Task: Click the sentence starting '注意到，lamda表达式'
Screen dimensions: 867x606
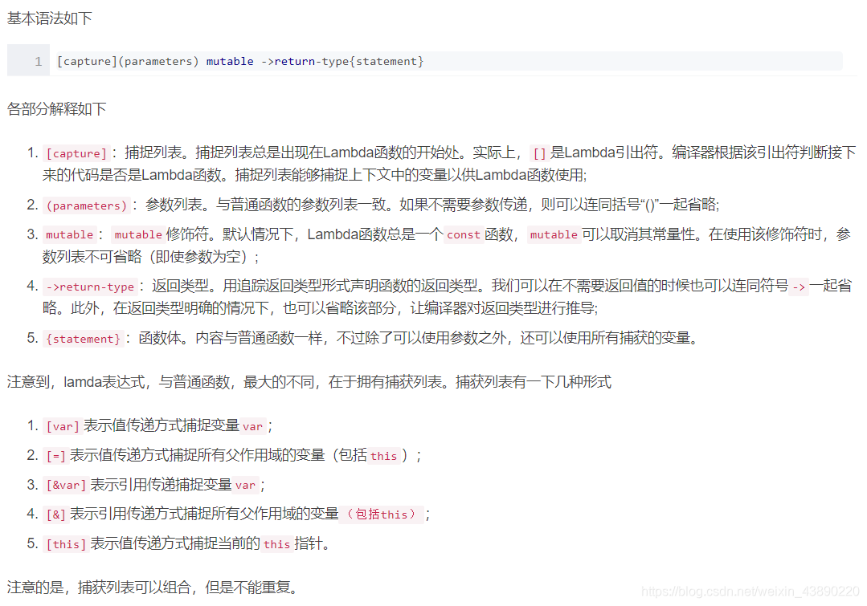Action: (x=309, y=382)
